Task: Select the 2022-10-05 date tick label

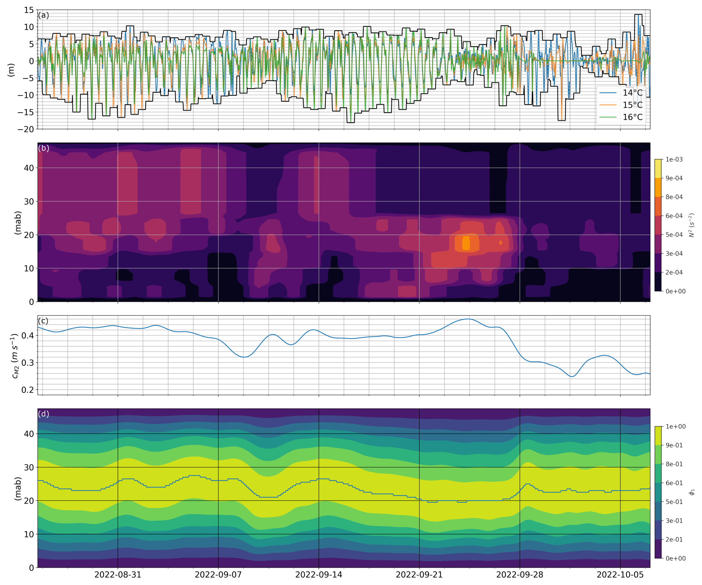Action: pyautogui.click(x=620, y=575)
